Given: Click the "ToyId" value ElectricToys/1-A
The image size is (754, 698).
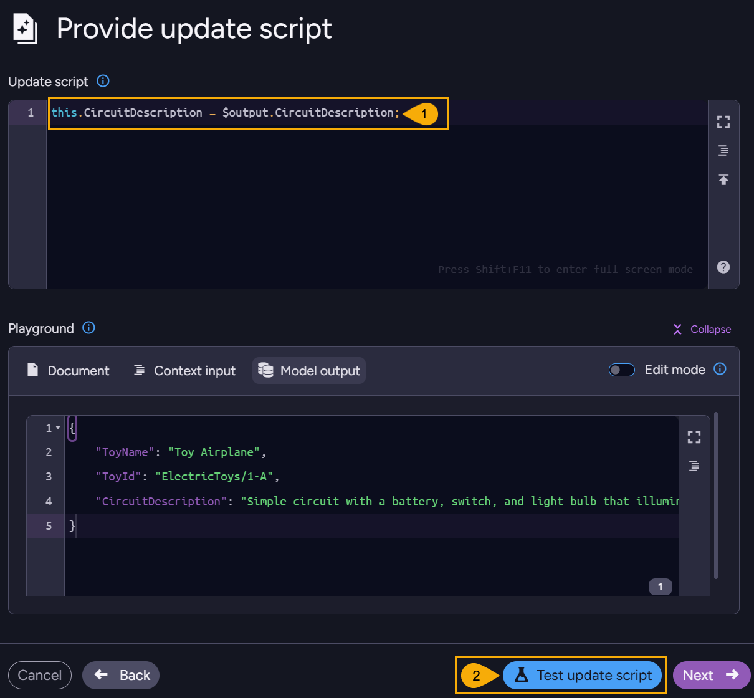Looking at the screenshot, I should (x=214, y=476).
